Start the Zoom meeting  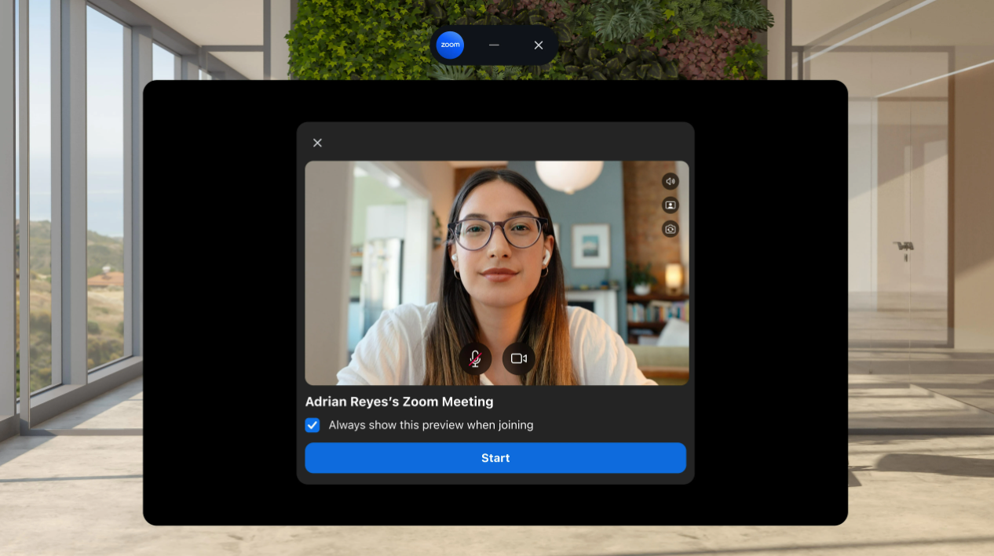pyautogui.click(x=495, y=458)
